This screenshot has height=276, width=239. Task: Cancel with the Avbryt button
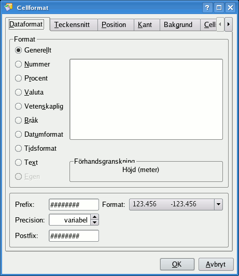pyautogui.click(x=216, y=264)
